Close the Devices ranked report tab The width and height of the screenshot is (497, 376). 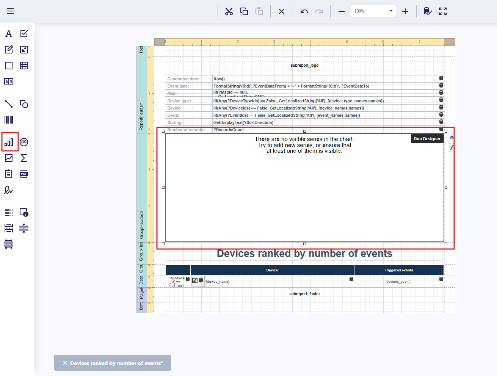(65, 363)
